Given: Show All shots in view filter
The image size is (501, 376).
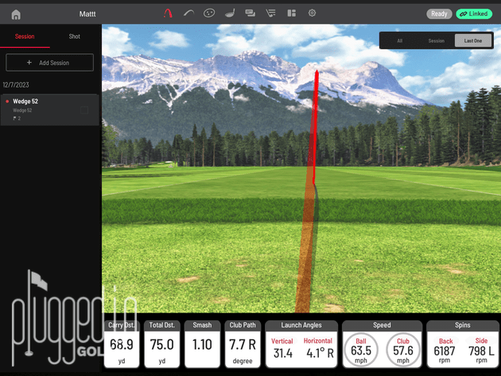Looking at the screenshot, I should 399,41.
